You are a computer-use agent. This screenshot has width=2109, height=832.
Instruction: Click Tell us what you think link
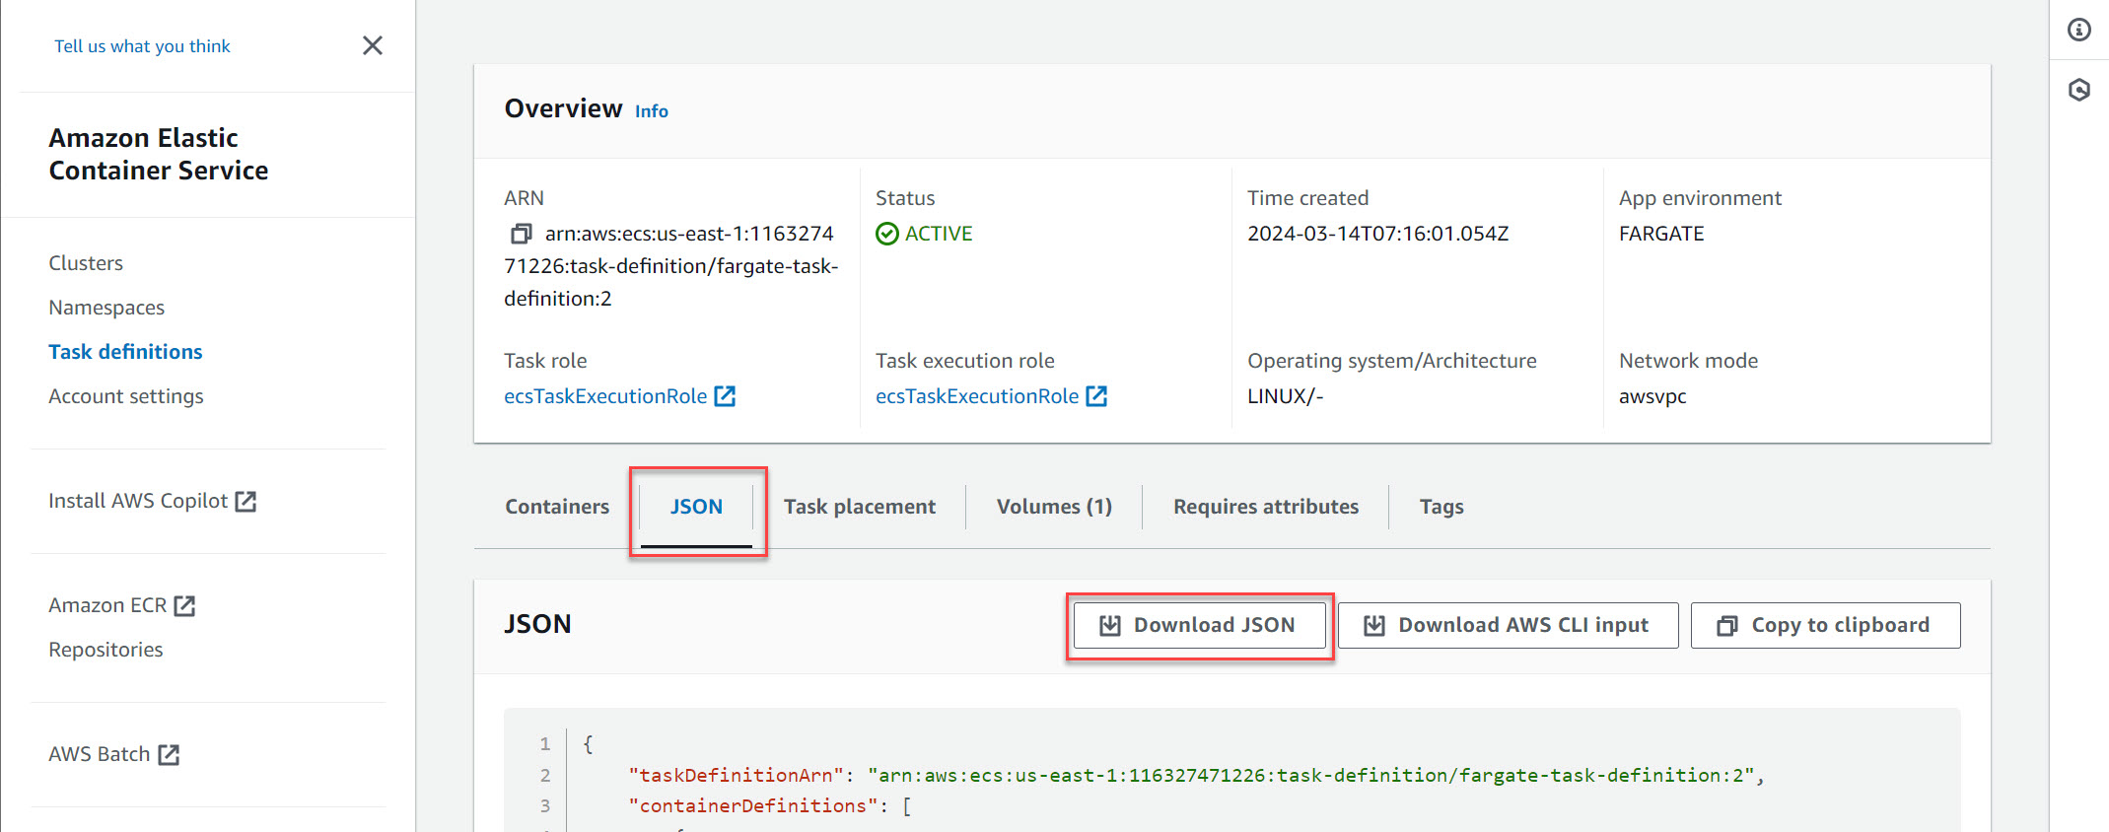(142, 46)
